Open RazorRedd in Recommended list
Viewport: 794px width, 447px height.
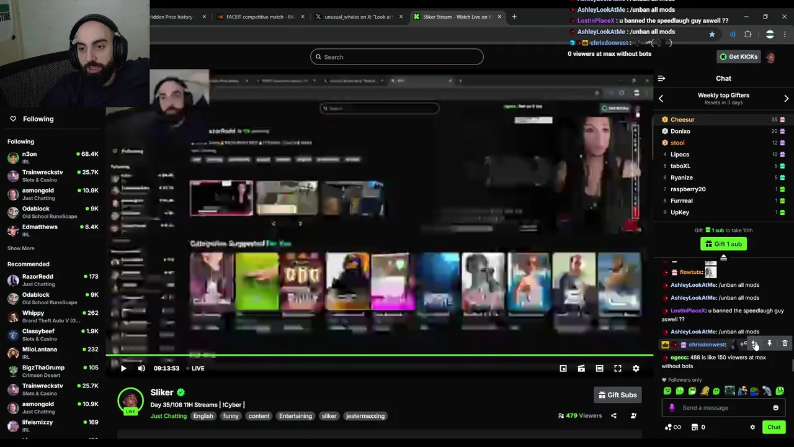[53, 280]
